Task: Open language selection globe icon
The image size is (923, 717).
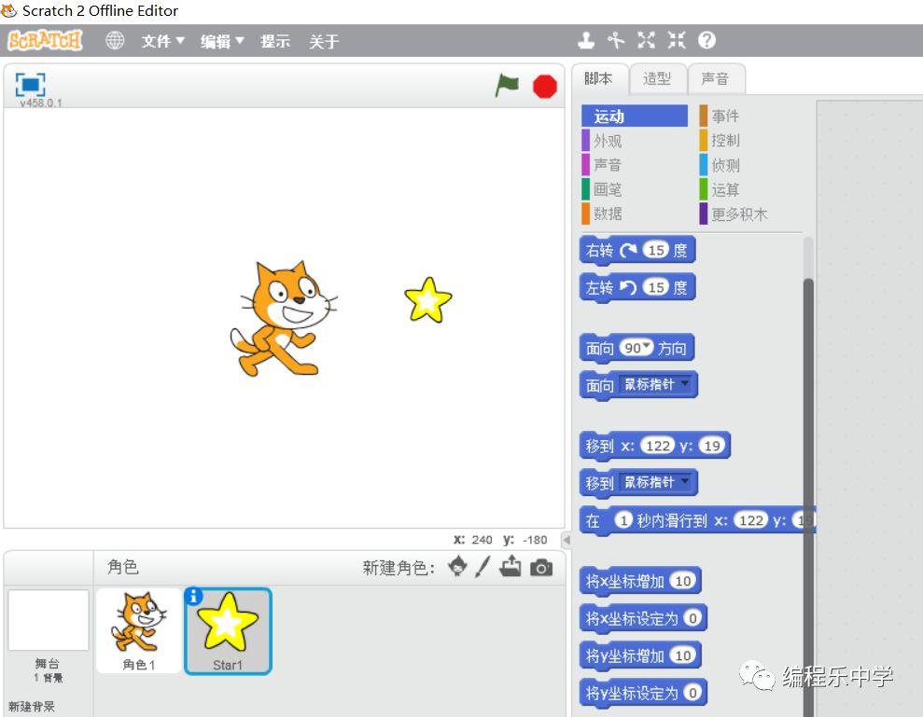Action: point(114,41)
